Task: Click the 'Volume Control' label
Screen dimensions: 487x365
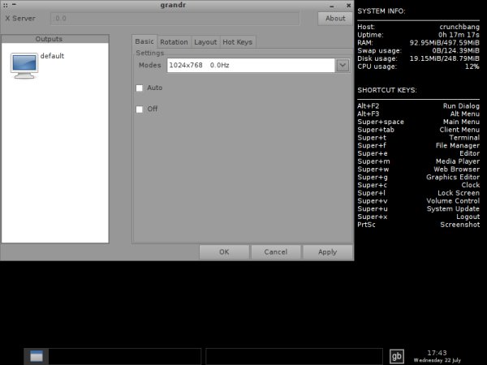Action: pyautogui.click(x=453, y=201)
